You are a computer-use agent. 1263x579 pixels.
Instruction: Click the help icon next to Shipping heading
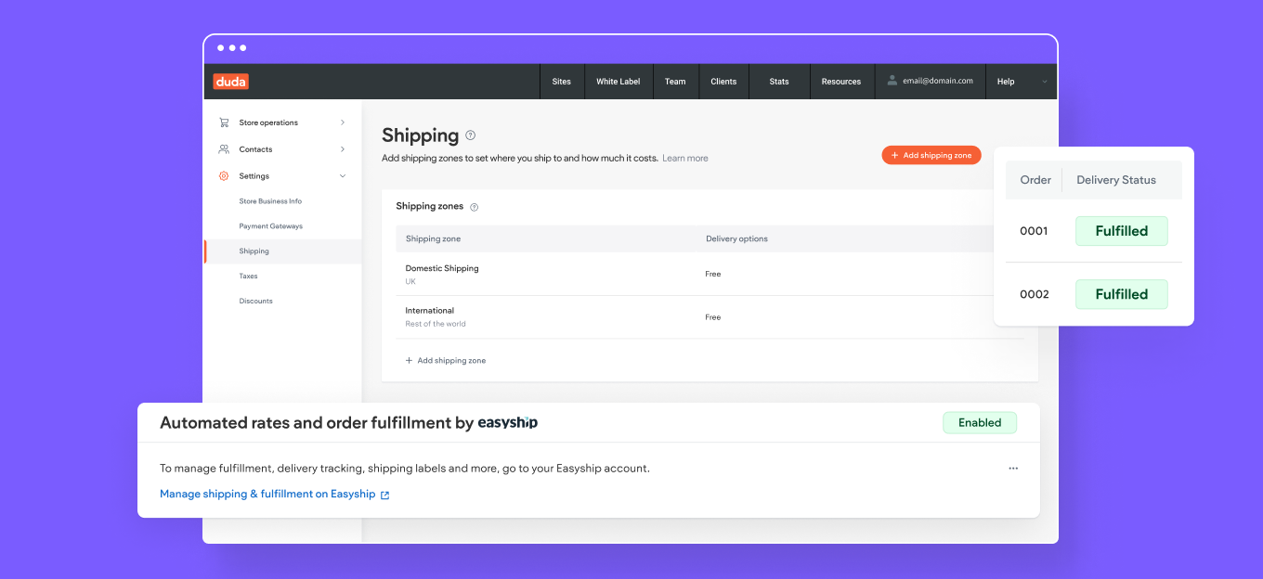[471, 135]
